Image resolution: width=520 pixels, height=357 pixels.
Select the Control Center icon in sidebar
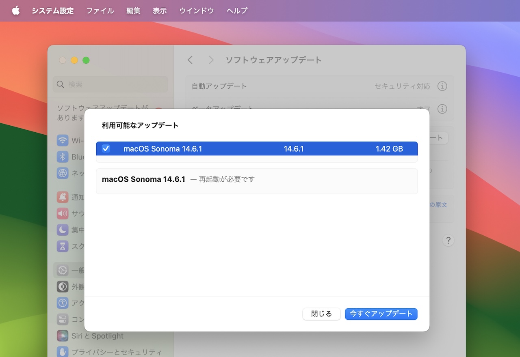(63, 319)
